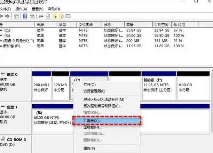Select the 6.30 GB 未分配 block
This screenshot has width=213, height=153.
[193, 86]
